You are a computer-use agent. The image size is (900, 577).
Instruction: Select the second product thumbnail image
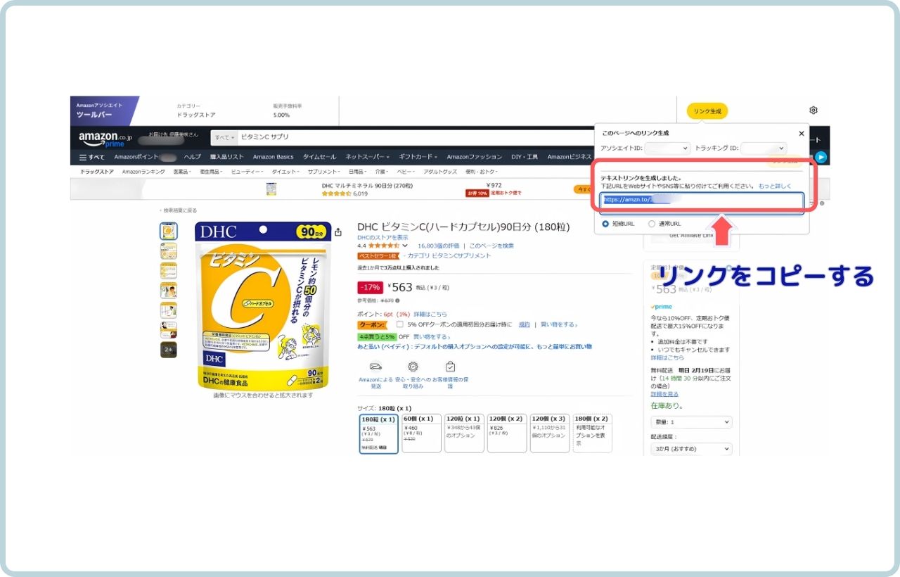169,251
